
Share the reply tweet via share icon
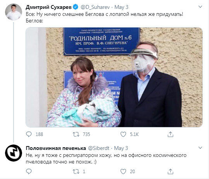coord(170,171)
